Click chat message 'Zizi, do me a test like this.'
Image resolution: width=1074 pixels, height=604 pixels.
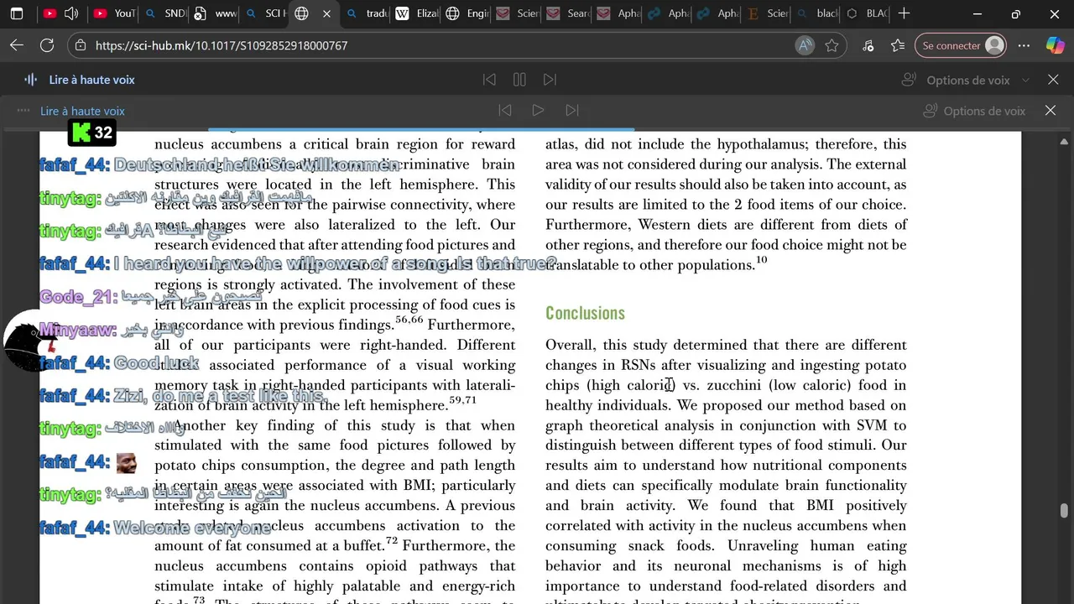220,396
